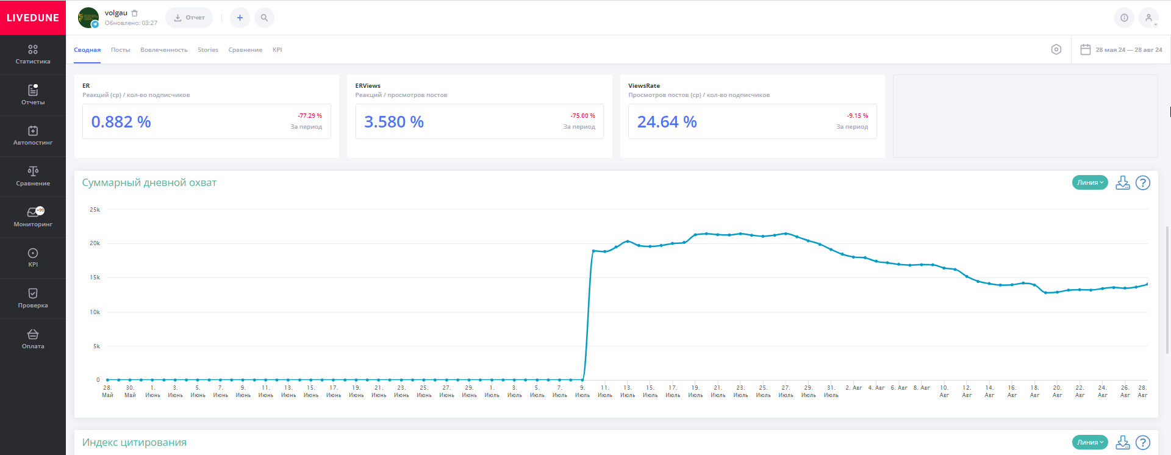Screen dimensions: 1171x455
Task: Open the user profile menu
Action: [1148, 18]
